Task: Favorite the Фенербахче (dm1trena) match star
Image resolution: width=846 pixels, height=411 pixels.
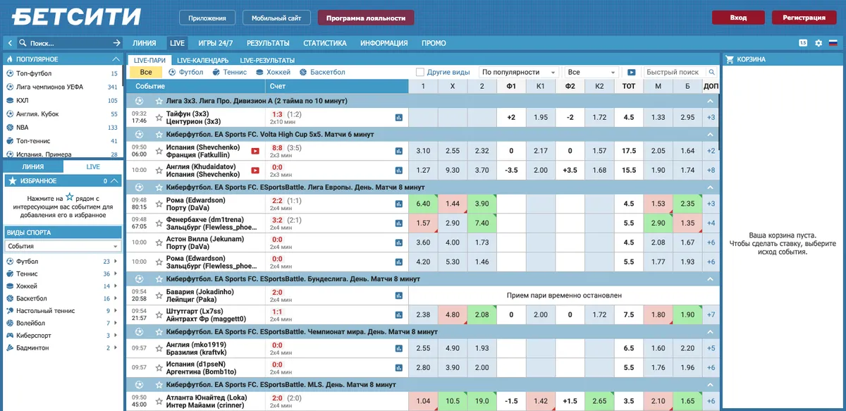Action: (159, 223)
